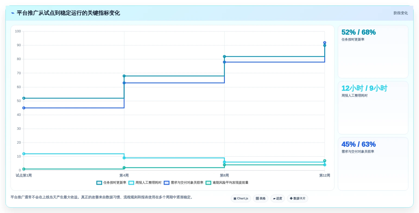Click the 需求与交付对象关联率 point at 试点第1周 (45)

pos(24,108)
